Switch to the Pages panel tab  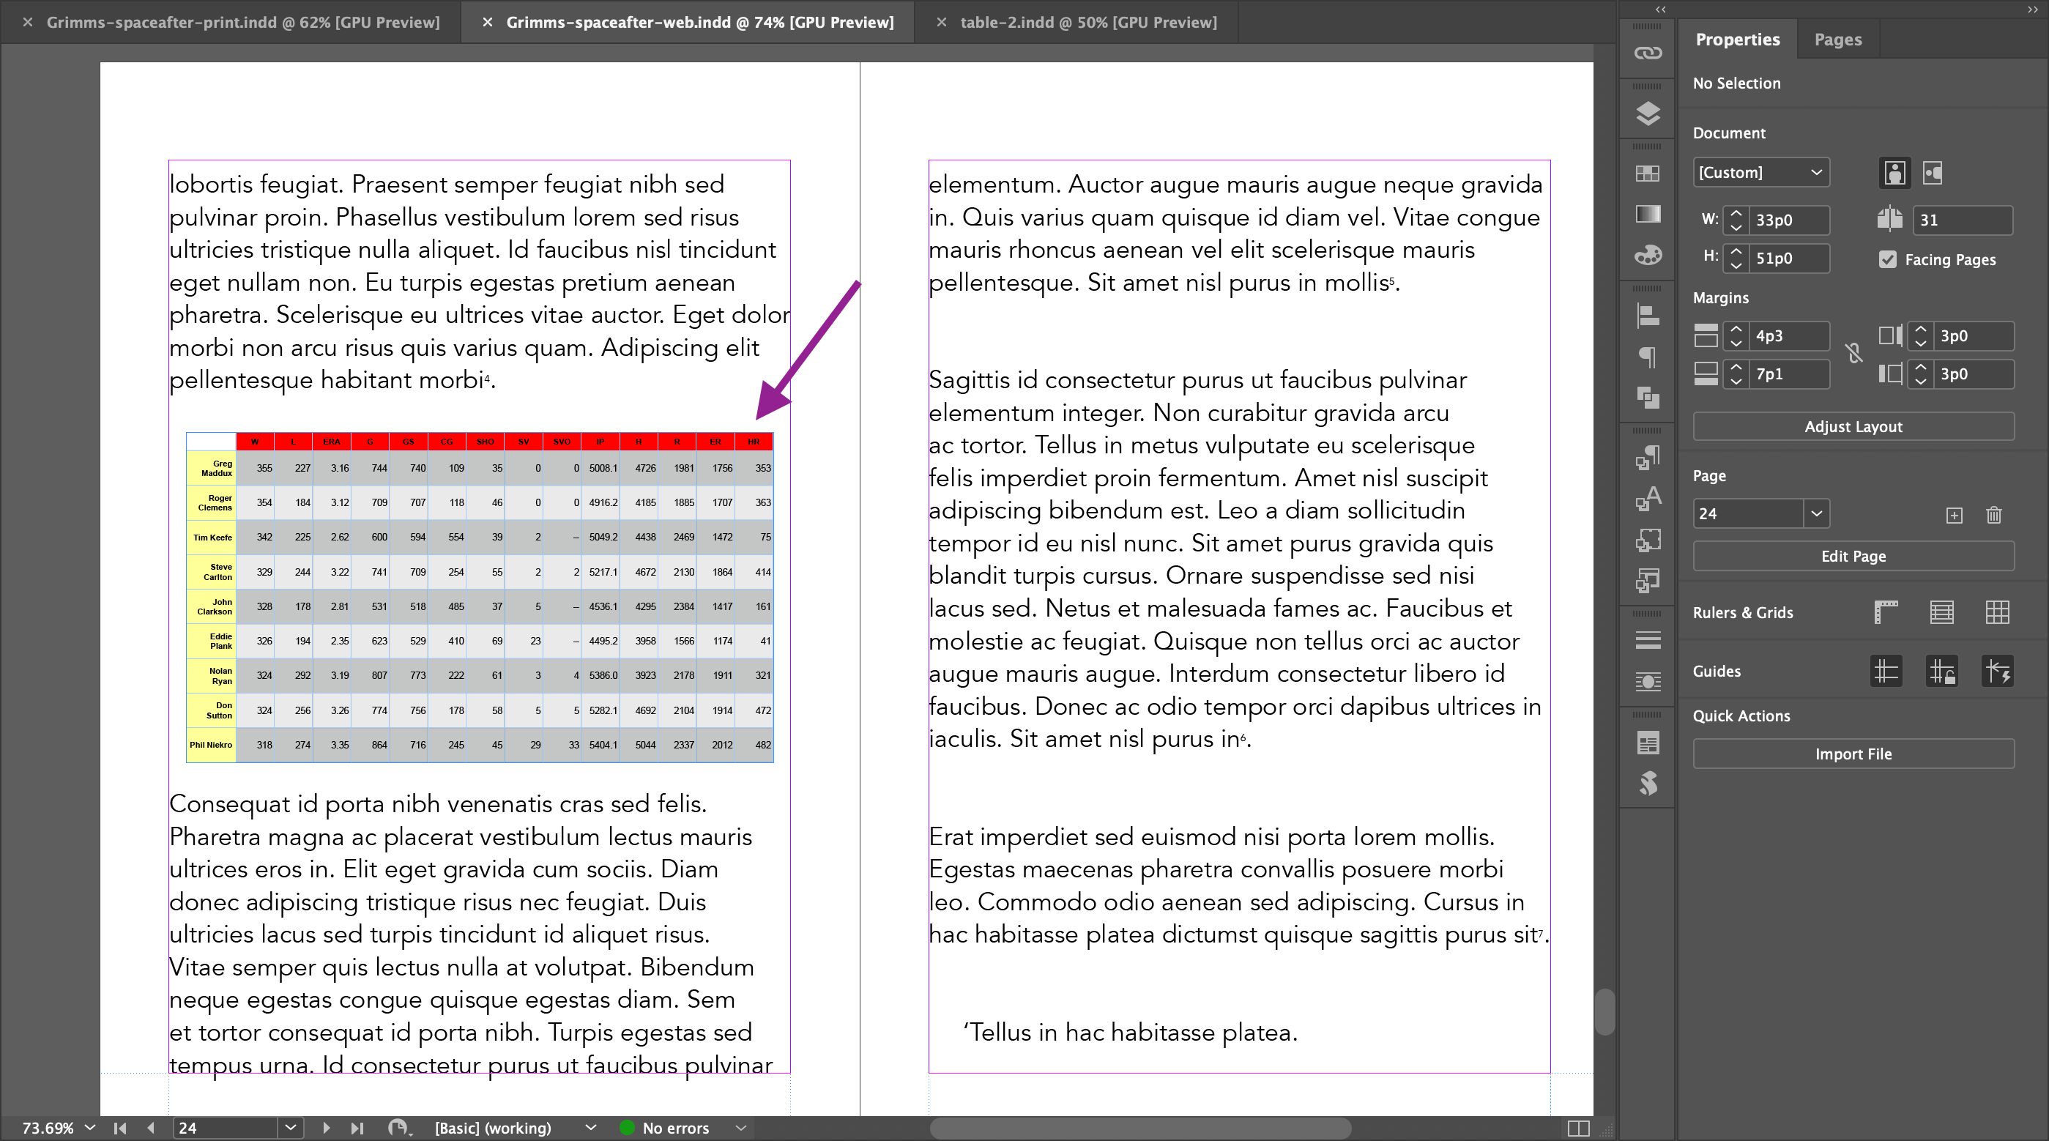coord(1837,39)
